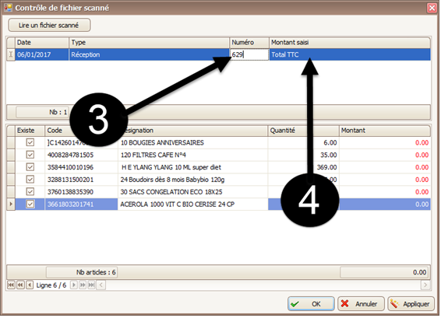Jump back a page of records icon

(x=20, y=285)
